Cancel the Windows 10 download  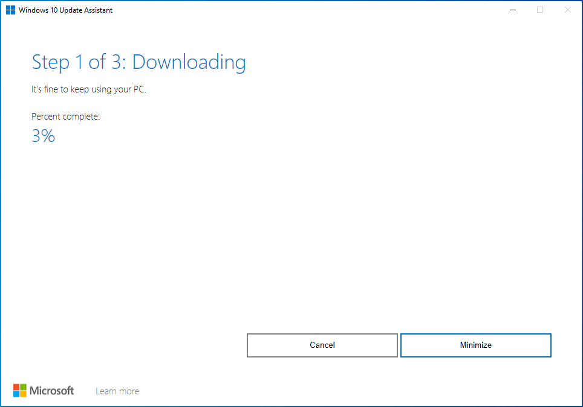click(x=322, y=345)
